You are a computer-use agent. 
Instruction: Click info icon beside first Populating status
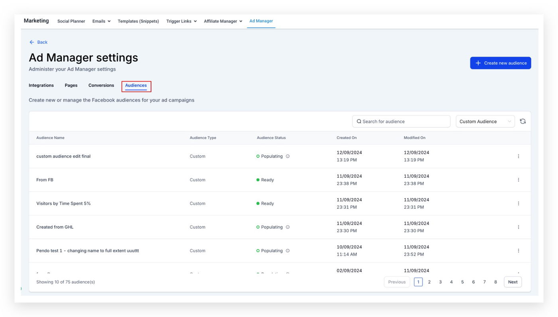[288, 157]
